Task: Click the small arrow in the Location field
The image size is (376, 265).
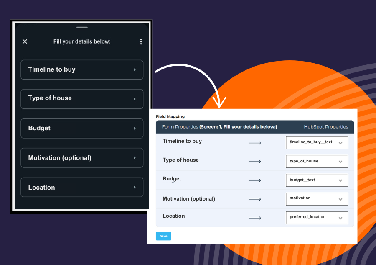Action: (135, 188)
